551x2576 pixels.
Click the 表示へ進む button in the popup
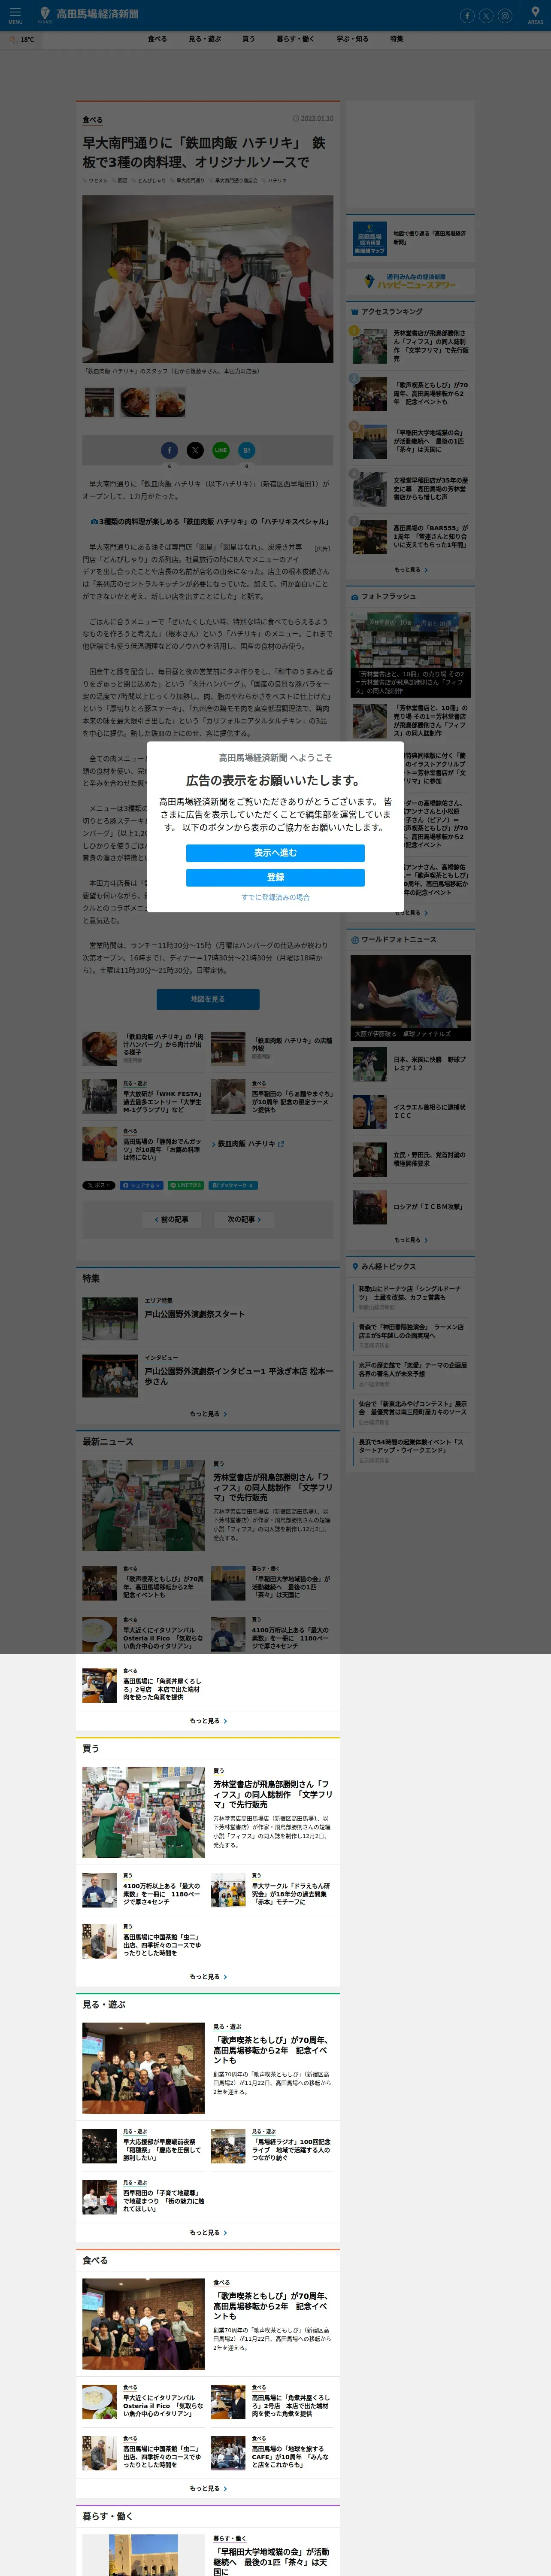[275, 853]
